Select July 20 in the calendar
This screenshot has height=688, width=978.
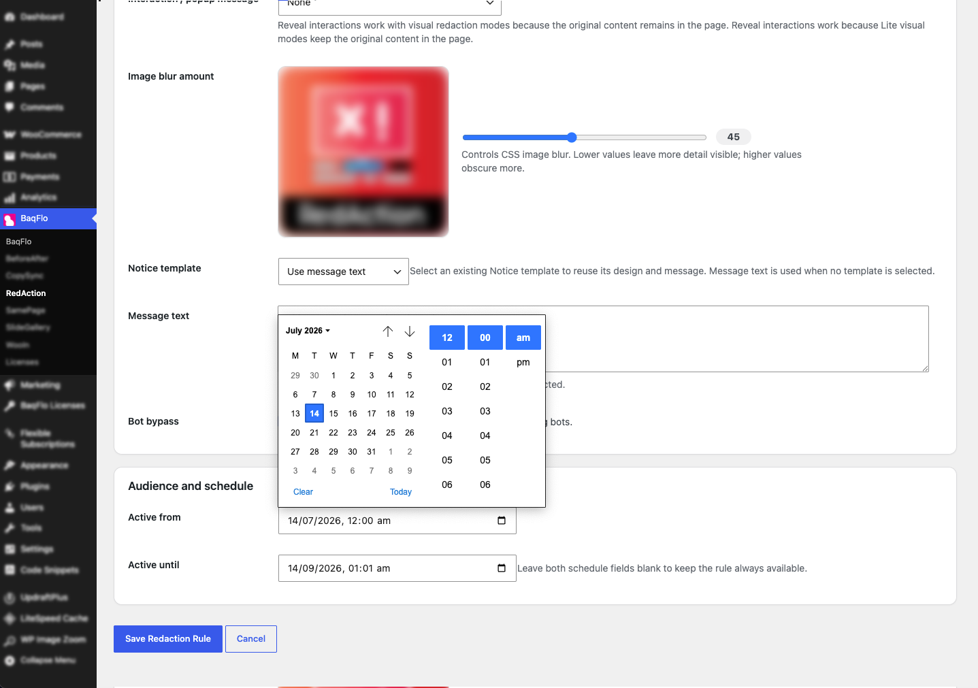295,433
